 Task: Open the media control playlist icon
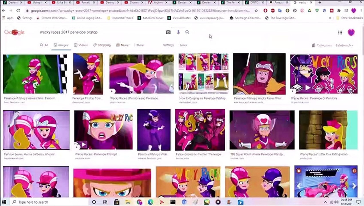click(346, 11)
